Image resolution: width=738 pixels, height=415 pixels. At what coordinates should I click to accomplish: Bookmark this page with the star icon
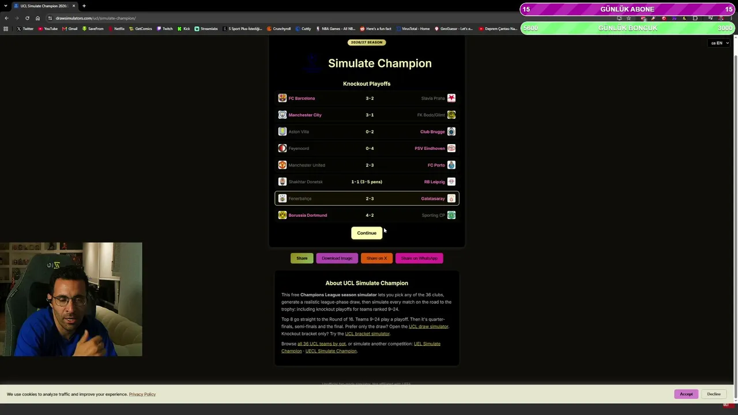point(629,18)
